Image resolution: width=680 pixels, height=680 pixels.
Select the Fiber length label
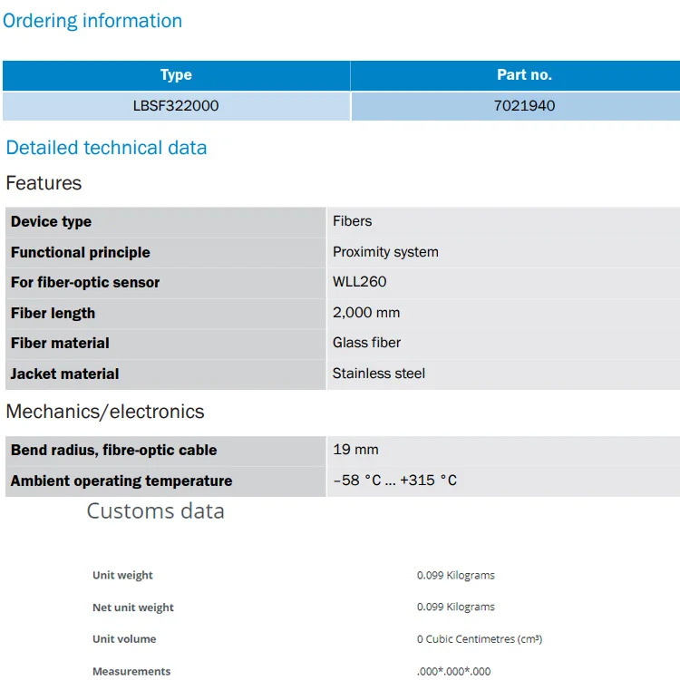click(x=53, y=313)
